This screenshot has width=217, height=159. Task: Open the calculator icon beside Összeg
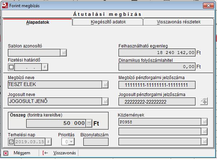tap(89, 123)
